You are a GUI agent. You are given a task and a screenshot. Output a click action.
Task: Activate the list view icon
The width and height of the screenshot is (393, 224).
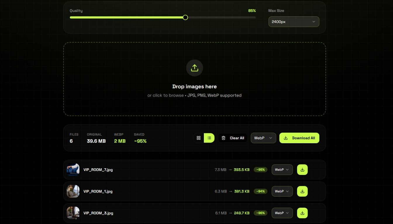(209, 138)
